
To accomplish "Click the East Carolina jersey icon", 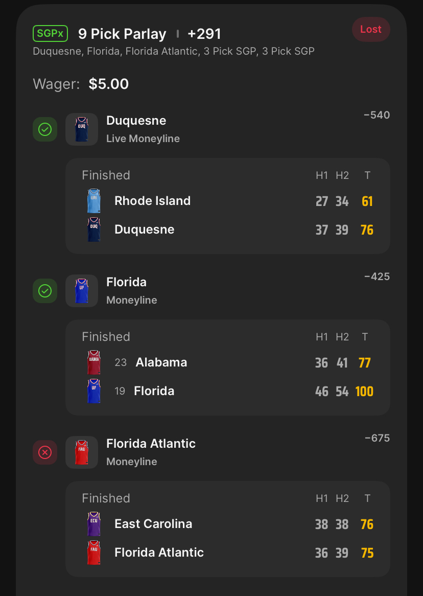I will [93, 524].
